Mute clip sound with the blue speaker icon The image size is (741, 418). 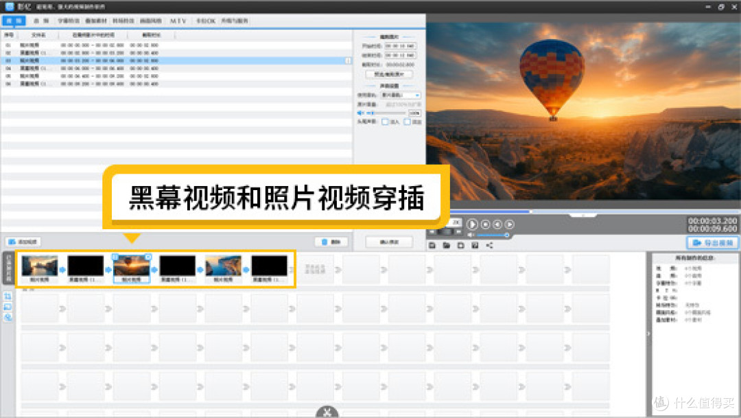pyautogui.click(x=361, y=113)
